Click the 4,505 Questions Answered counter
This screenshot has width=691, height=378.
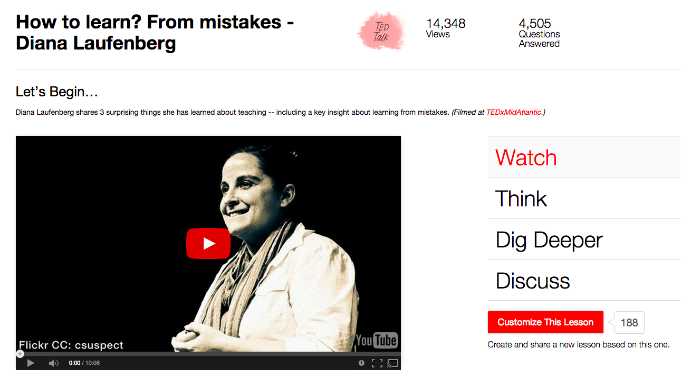tap(539, 33)
